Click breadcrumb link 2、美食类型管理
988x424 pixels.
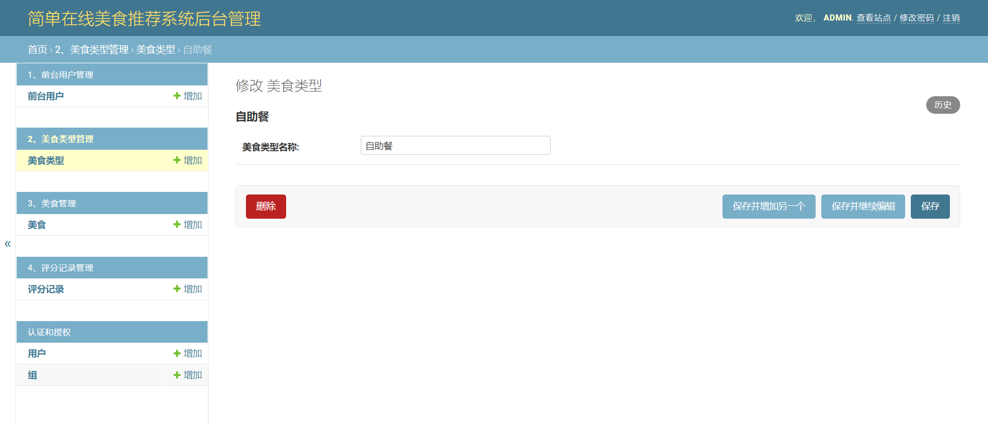[92, 49]
